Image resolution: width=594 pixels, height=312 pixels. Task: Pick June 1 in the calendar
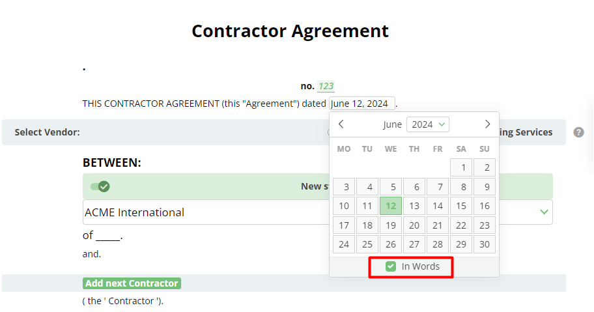461,167
